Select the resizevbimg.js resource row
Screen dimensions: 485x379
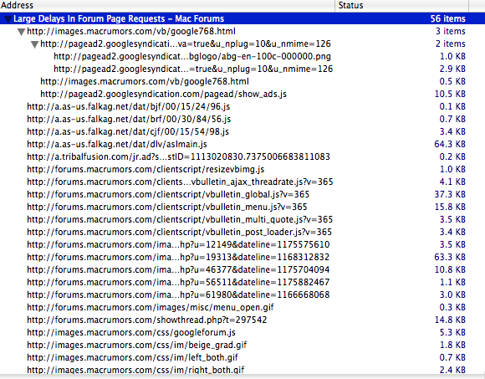pyautogui.click(x=242, y=169)
